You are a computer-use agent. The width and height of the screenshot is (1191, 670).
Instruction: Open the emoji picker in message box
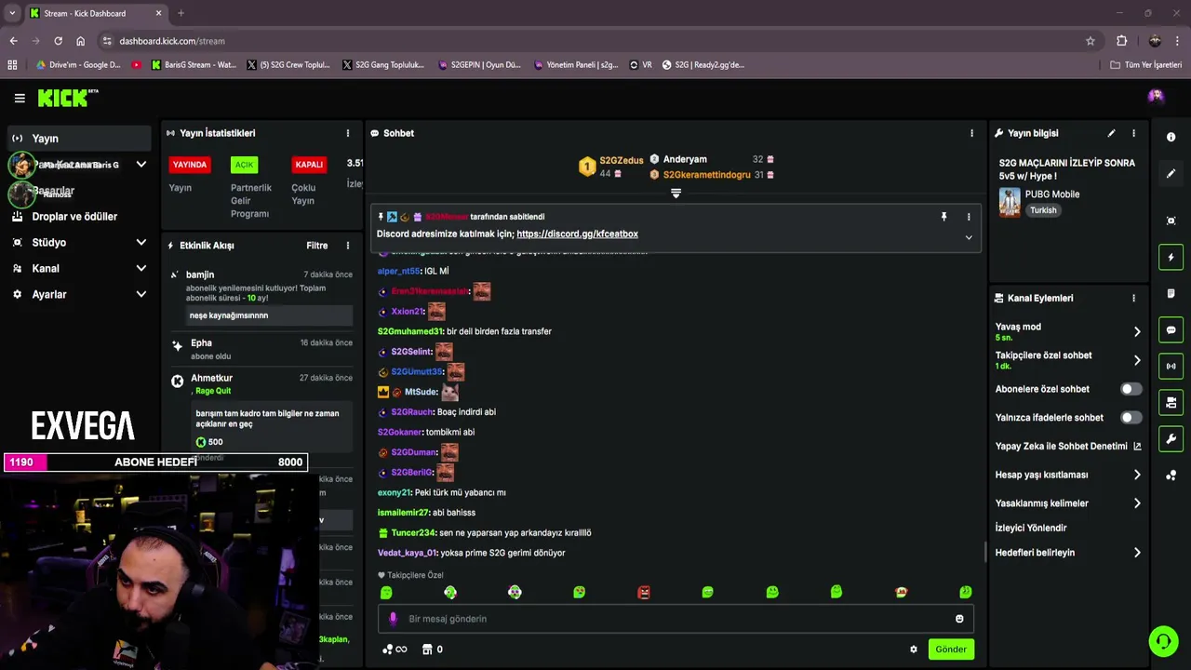[x=959, y=619]
